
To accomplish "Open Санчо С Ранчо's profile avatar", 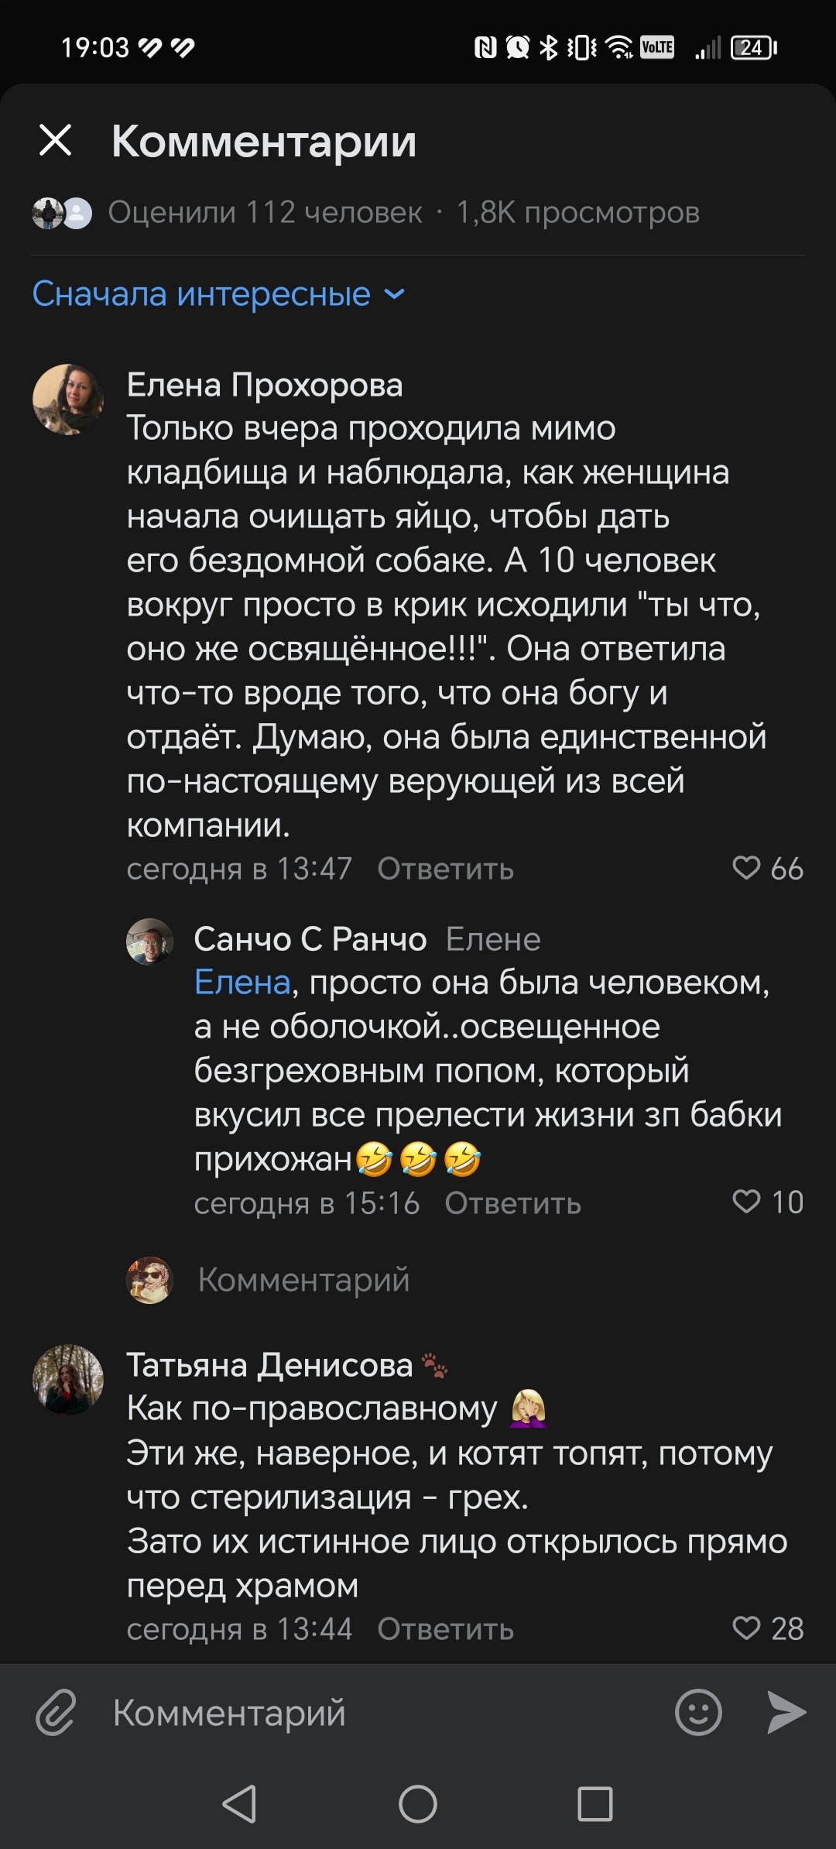I will coord(149,942).
